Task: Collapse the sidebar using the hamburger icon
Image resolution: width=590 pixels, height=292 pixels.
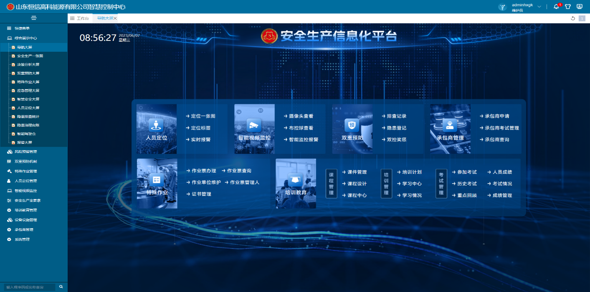Action: (x=34, y=18)
